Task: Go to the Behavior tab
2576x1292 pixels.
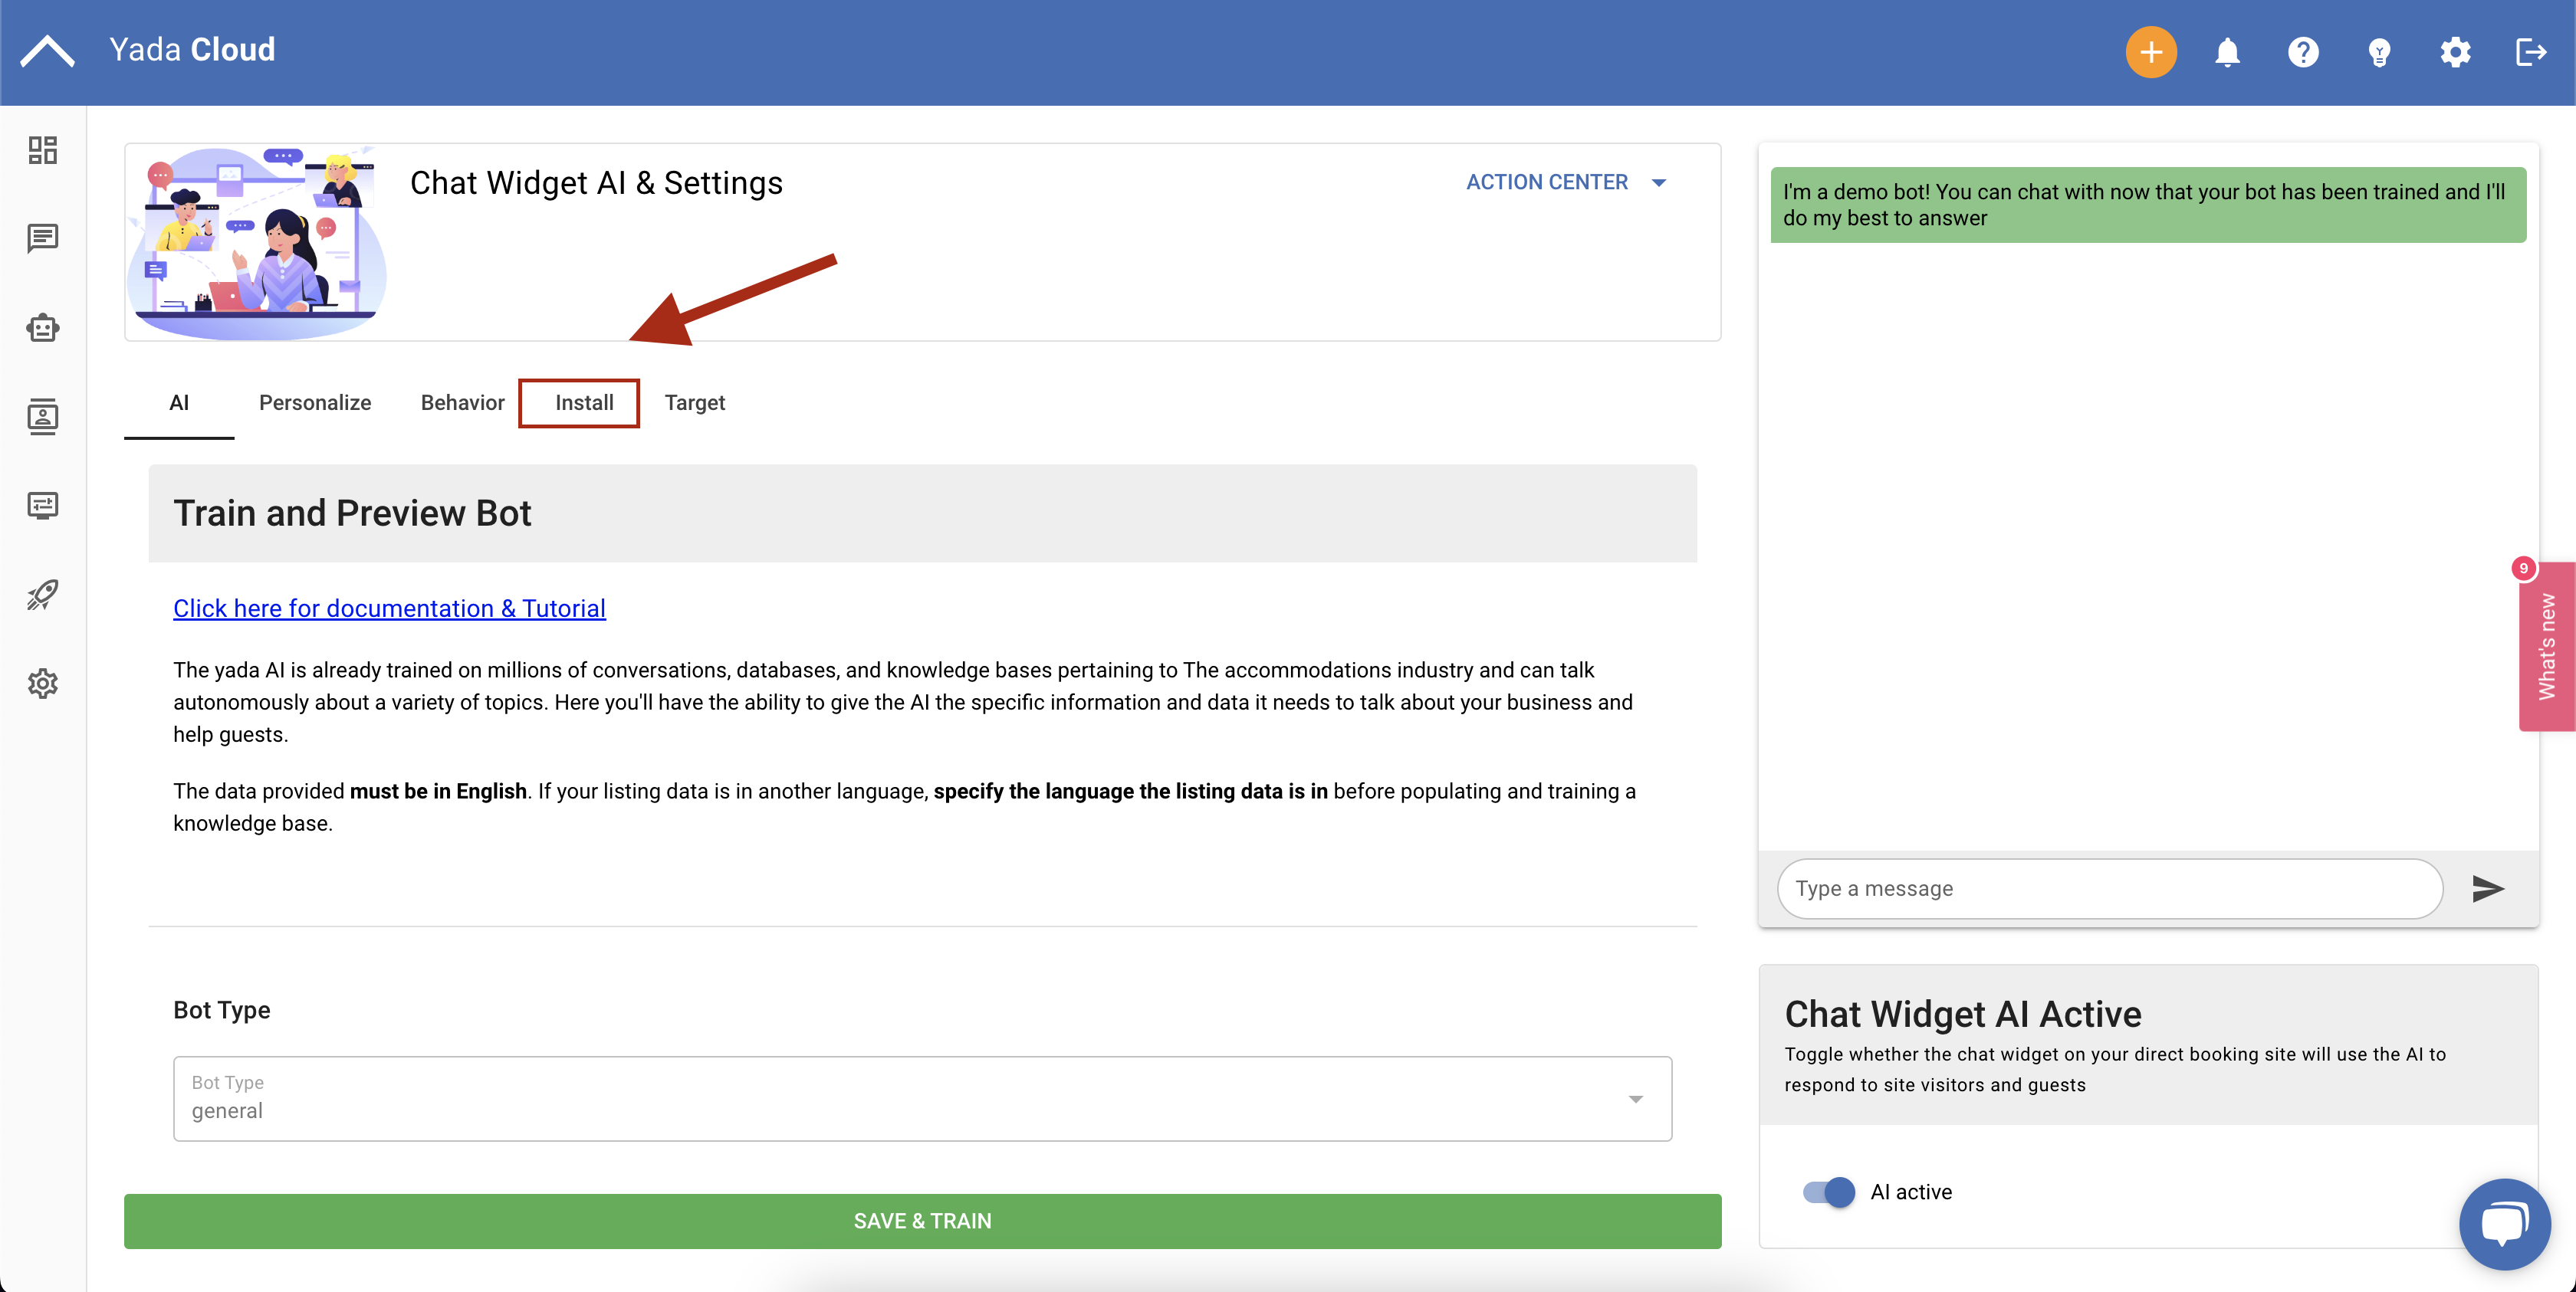Action: click(462, 402)
